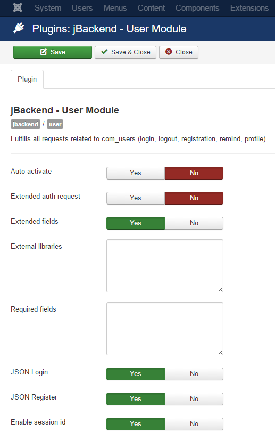This screenshot has height=440, width=275.
Task: Click Save & Close button
Action: pyautogui.click(x=126, y=52)
